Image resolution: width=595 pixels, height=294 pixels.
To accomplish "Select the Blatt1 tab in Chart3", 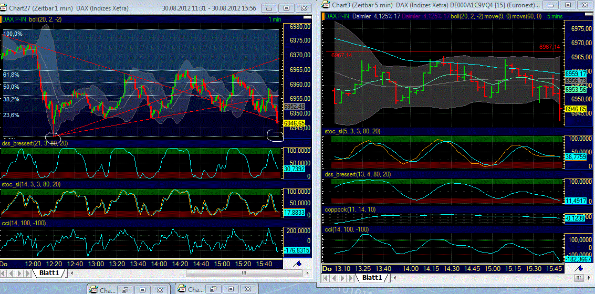I will tap(372, 278).
